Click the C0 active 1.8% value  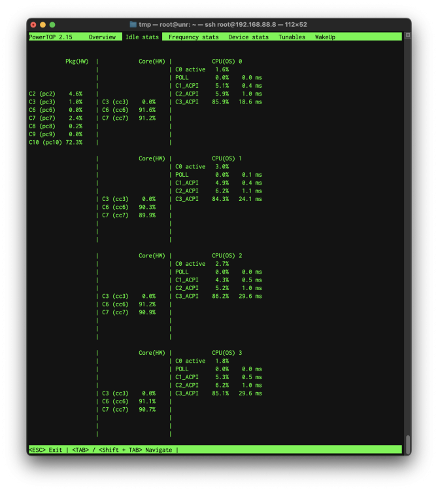tap(222, 361)
